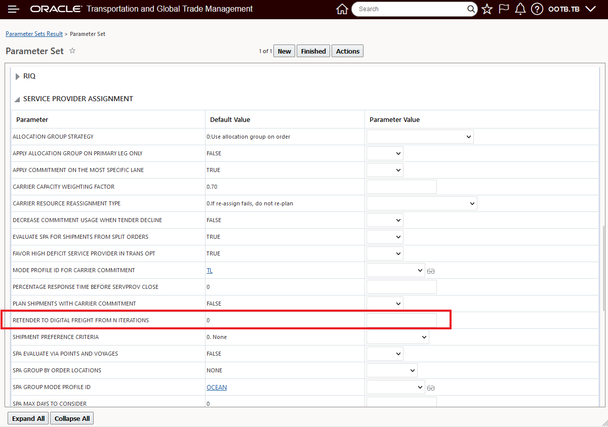Open the flag Watchlist icon
This screenshot has width=608, height=427.
(x=504, y=9)
